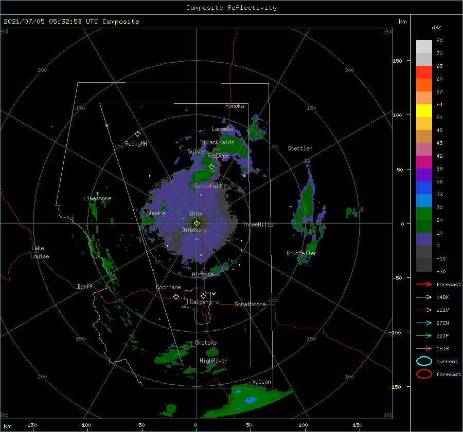Pick the purple 39-36 dBZ swatch

click(x=424, y=175)
